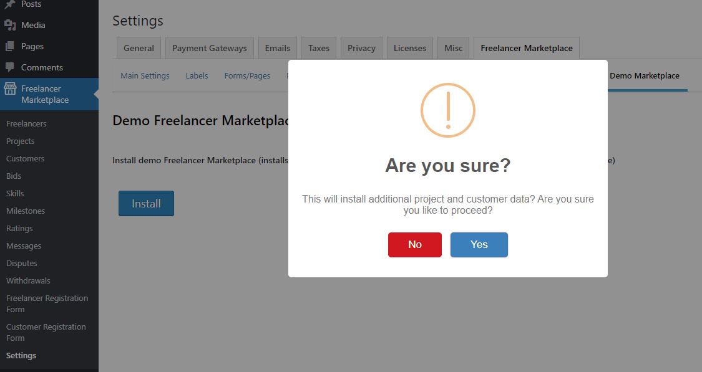The height and width of the screenshot is (372, 702).
Task: Cancel the install with No button
Action: pyautogui.click(x=414, y=244)
